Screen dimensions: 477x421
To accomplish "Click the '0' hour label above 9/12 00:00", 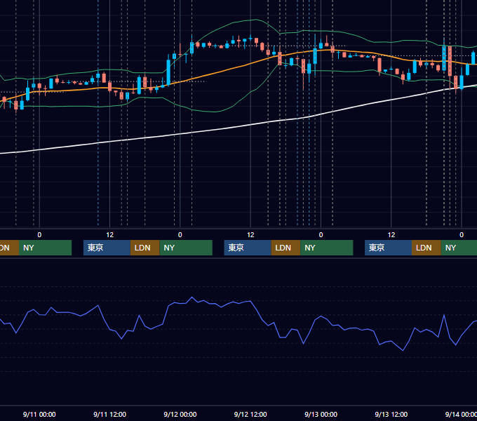I will (x=180, y=235).
